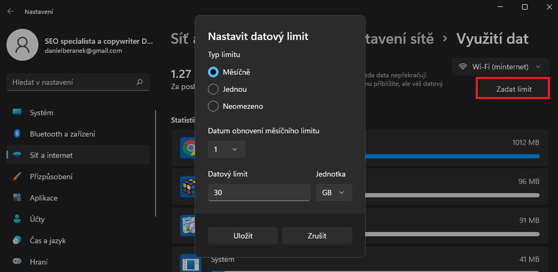Click the sidebar navigation scrollbar
Viewport: 558px width, 272px height.
click(x=156, y=163)
